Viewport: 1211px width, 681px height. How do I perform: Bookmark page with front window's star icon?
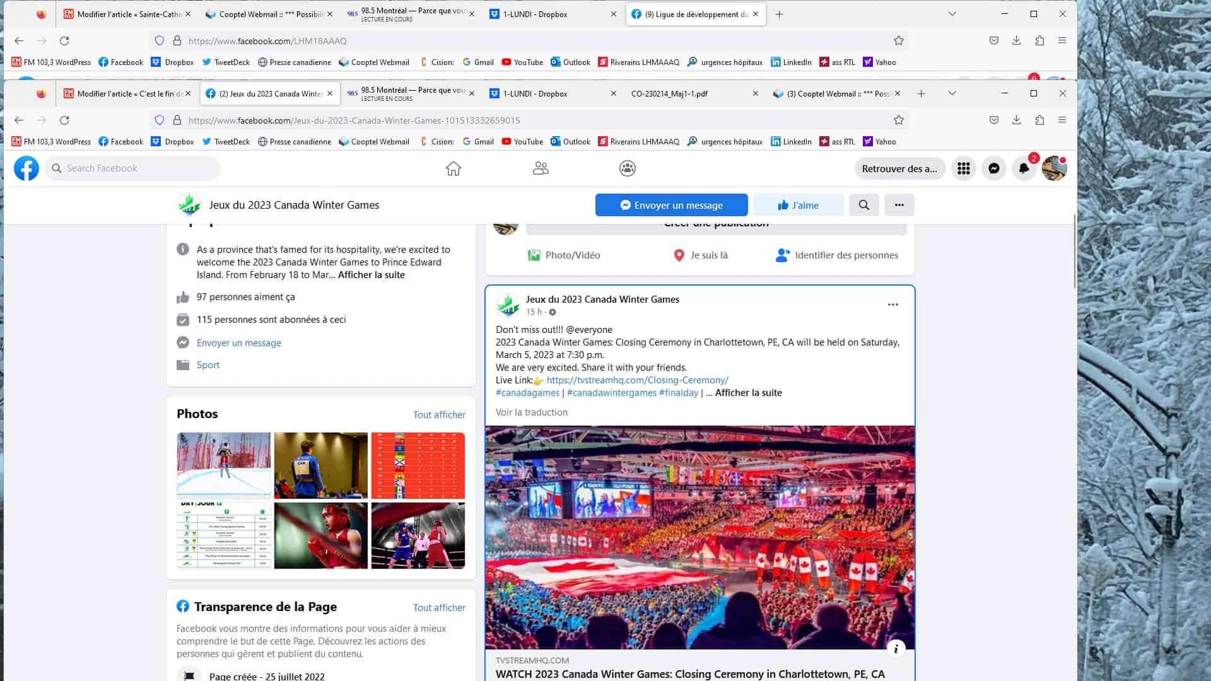898,120
